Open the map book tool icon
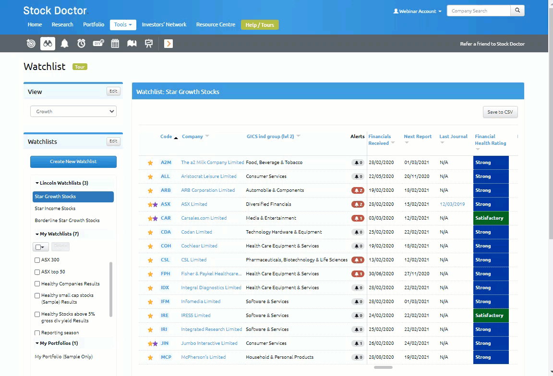Screen dimensions: 553x376 [132, 43]
